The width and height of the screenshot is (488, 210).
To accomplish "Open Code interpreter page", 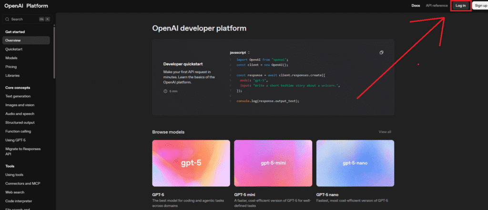I will pos(19,201).
